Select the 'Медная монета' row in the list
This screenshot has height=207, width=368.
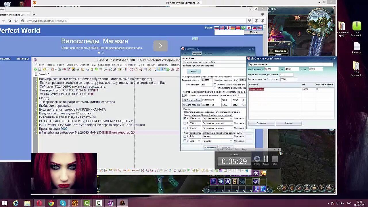coord(291,89)
